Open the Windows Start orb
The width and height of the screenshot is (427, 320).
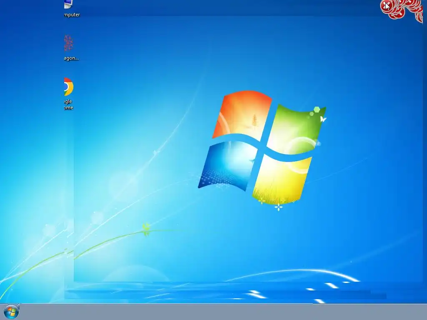[x=11, y=311]
